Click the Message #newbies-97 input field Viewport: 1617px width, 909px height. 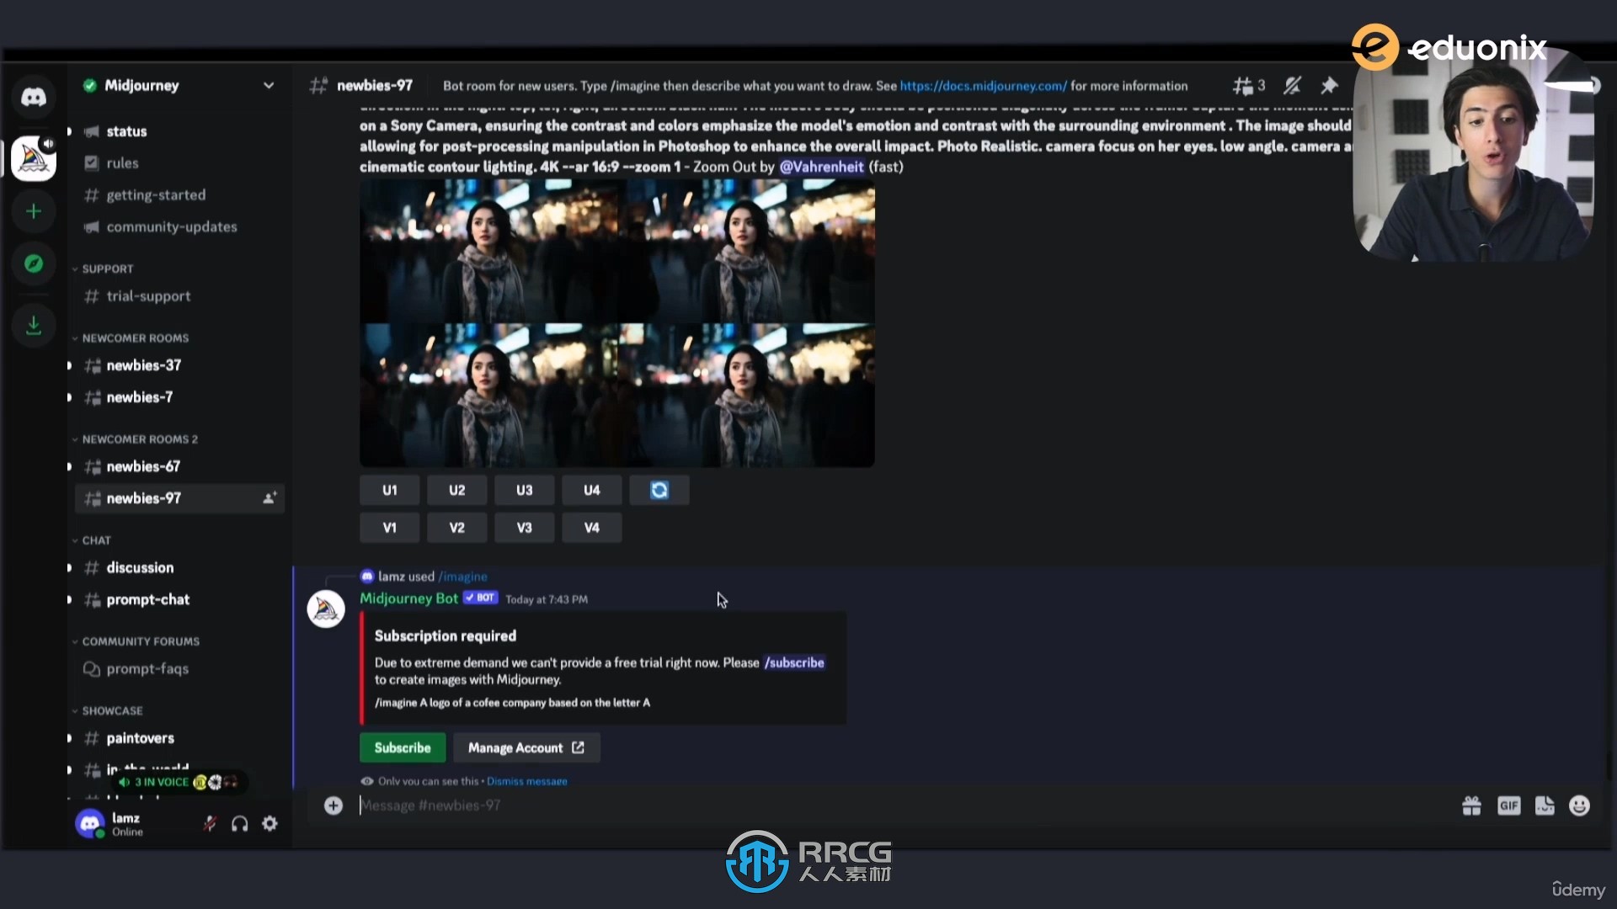[901, 805]
